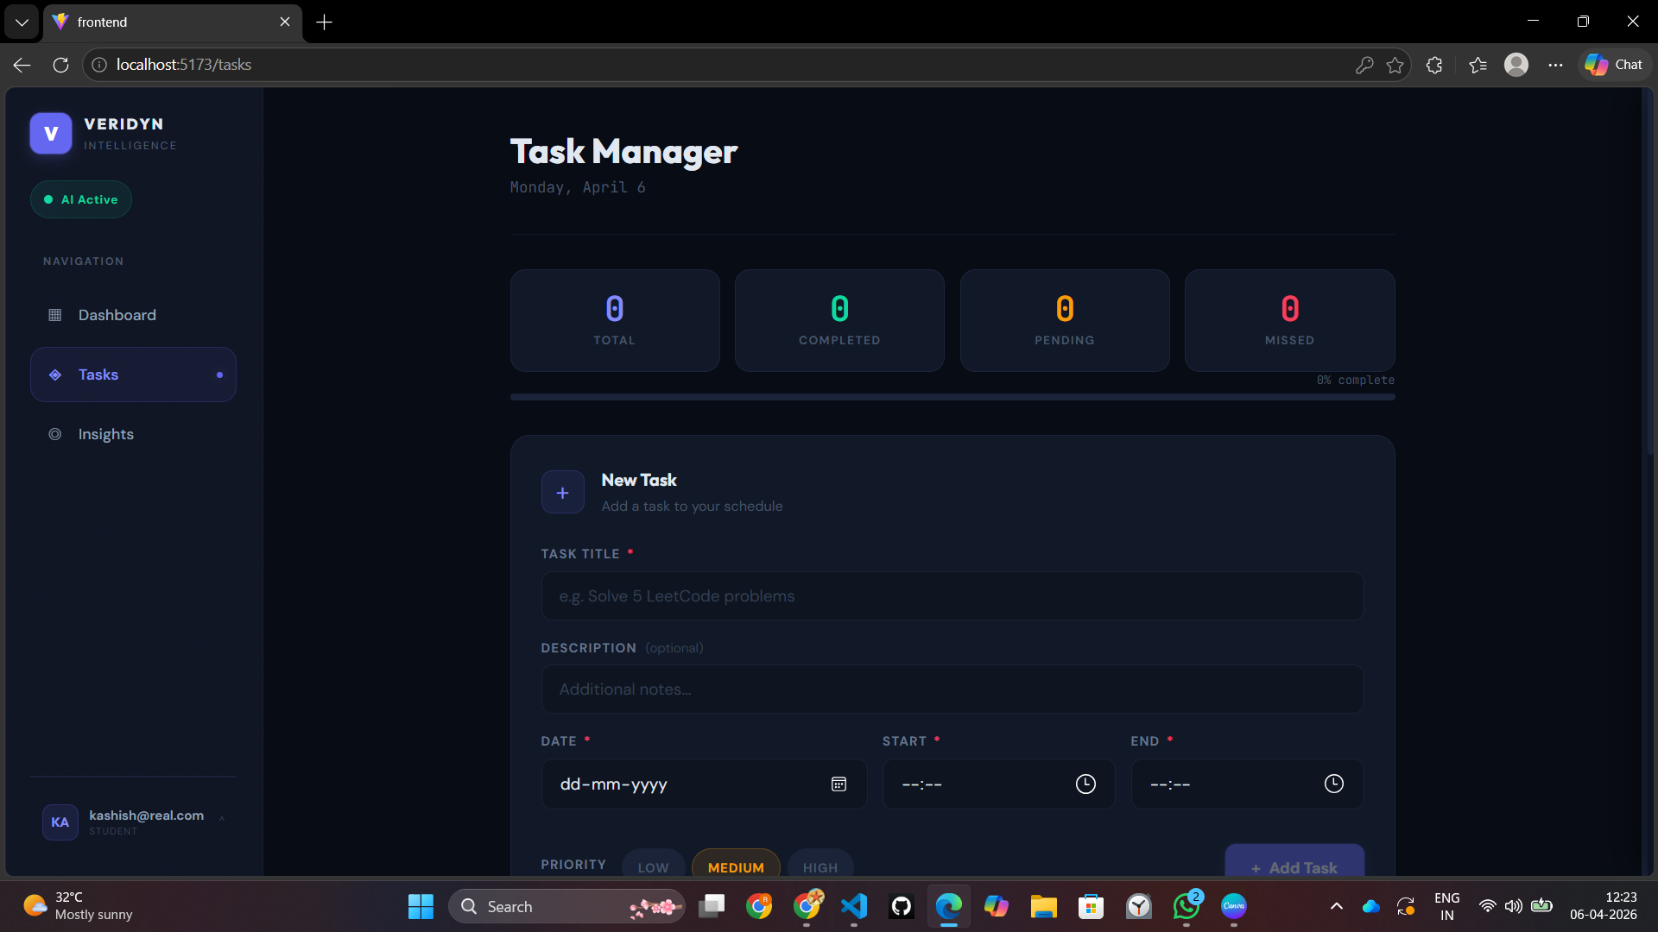Bookmark this page with the star icon
The image size is (1658, 932).
[x=1395, y=65]
